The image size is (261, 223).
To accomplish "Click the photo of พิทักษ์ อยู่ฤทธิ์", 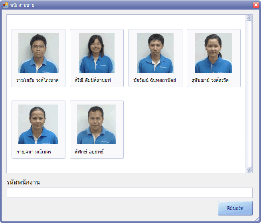I will 97,124.
